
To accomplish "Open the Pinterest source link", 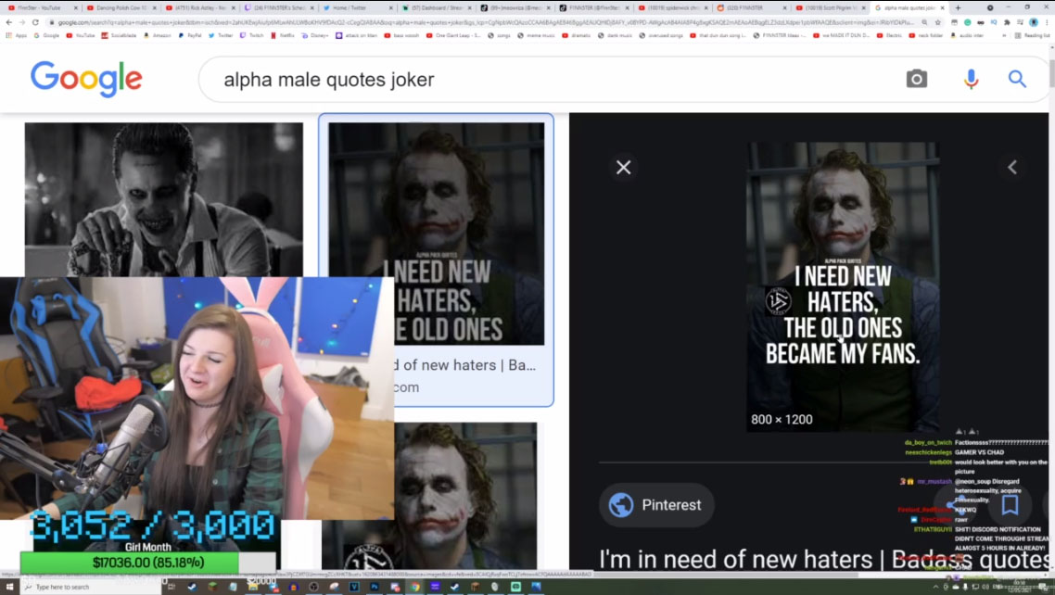I will (x=656, y=505).
